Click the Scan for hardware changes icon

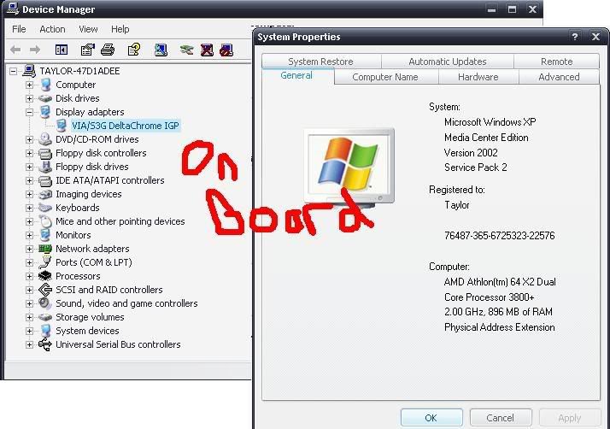coord(161,50)
